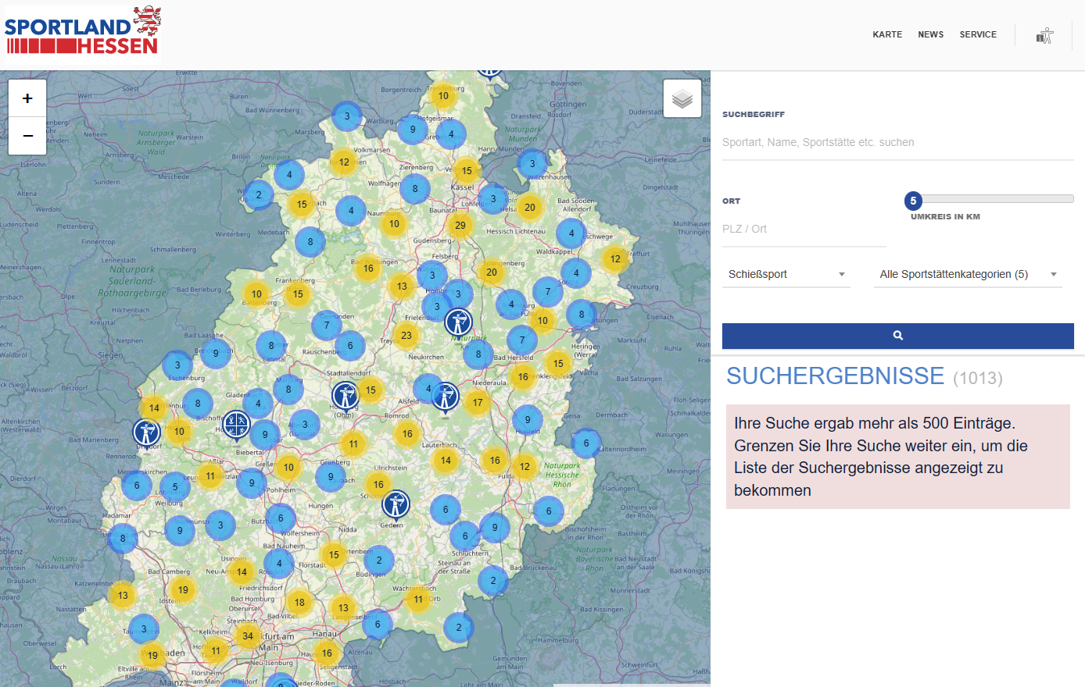Viewport: 1085px width, 687px height.
Task: Click the archery marker near Gedern
Action: click(x=396, y=504)
